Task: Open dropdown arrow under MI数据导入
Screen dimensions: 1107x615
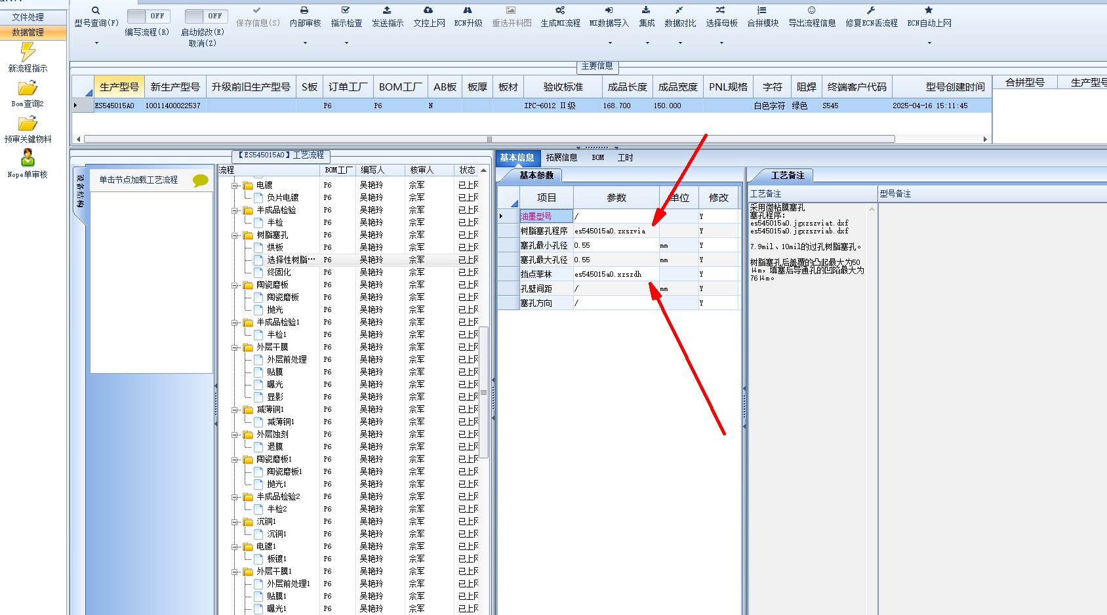Action: (610, 43)
